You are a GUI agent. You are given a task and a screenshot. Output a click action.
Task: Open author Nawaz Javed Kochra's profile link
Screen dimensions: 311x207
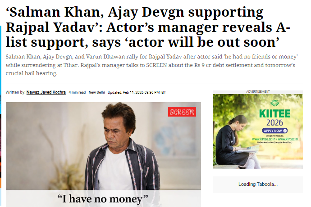click(x=46, y=92)
